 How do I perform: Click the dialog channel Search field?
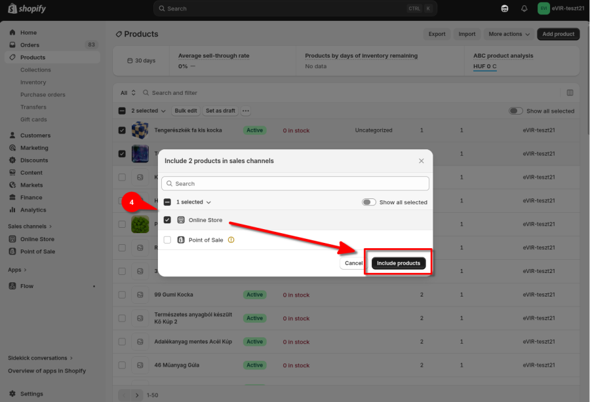(x=296, y=183)
